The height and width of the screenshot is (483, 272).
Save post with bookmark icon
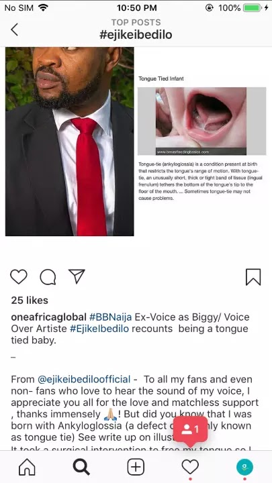pyautogui.click(x=253, y=277)
